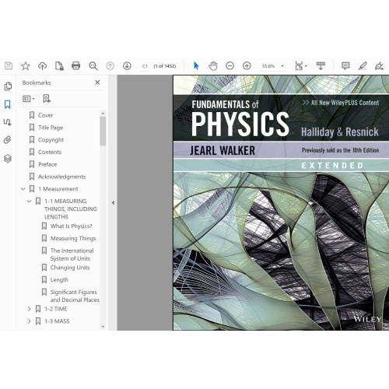Expand the 1-2 TIME bookmark
This screenshot has width=389, height=389.
click(x=29, y=309)
